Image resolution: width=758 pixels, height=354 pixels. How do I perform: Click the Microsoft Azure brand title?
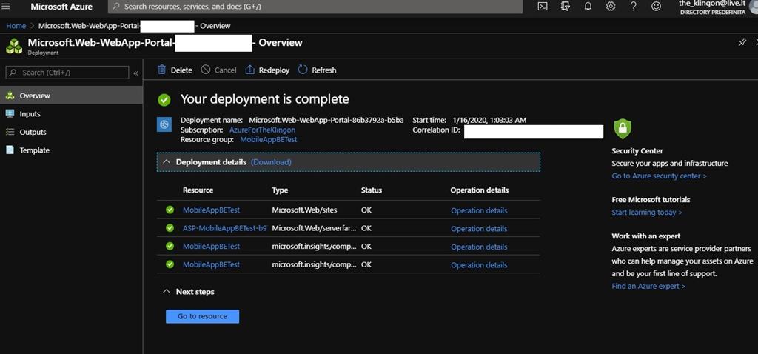[x=61, y=7]
